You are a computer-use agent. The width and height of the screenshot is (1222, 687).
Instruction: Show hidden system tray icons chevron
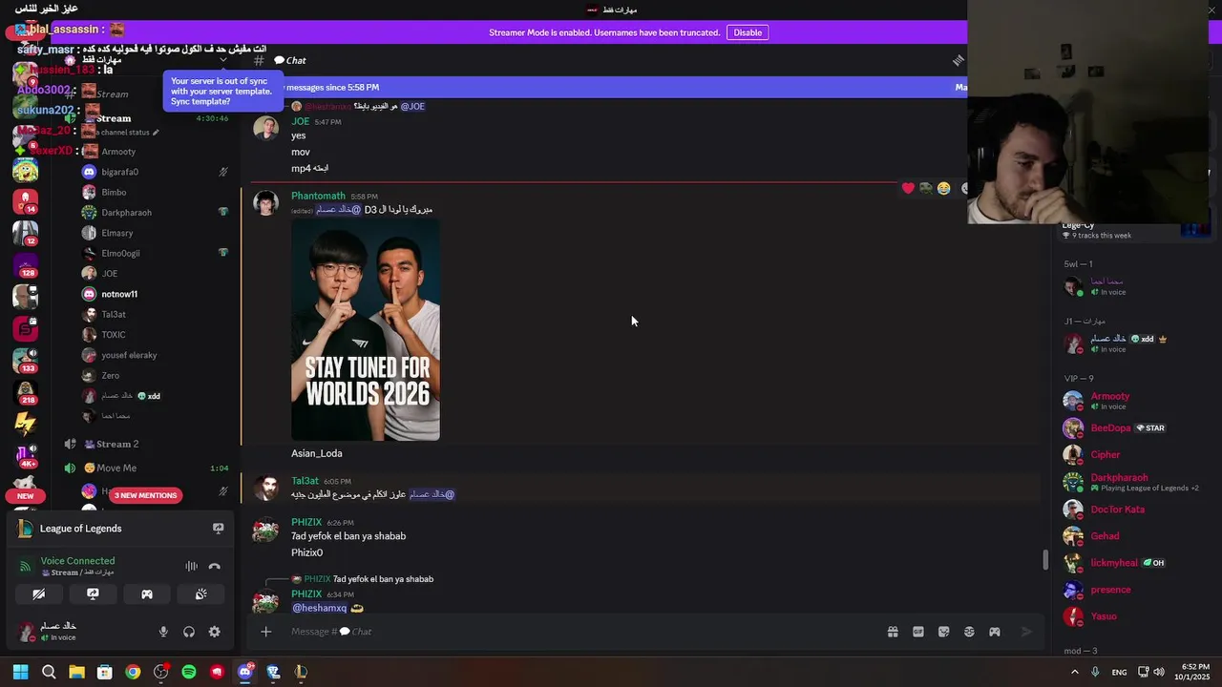1074,672
